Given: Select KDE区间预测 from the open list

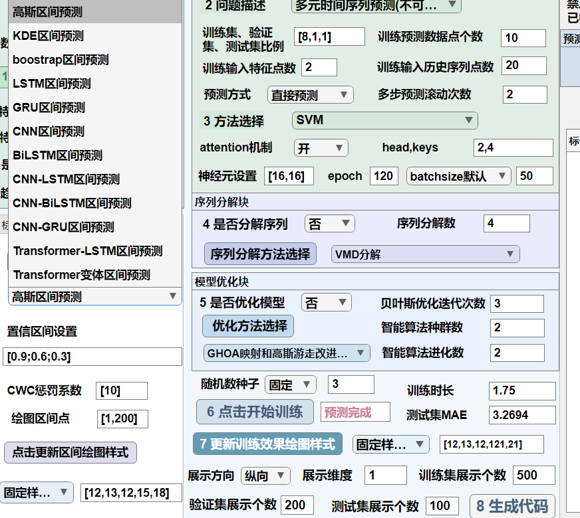Looking at the screenshot, I should pos(49,36).
